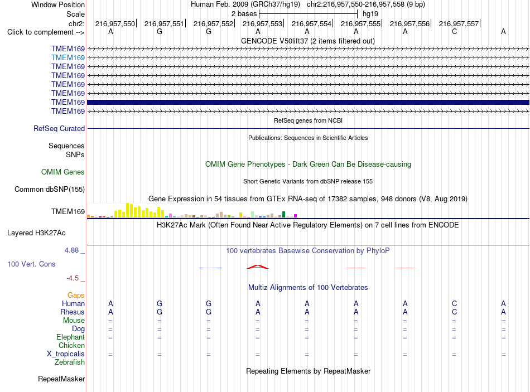Screen dimensions: 530x392
Task: Click the base C in the complement row
Action: (454, 31)
